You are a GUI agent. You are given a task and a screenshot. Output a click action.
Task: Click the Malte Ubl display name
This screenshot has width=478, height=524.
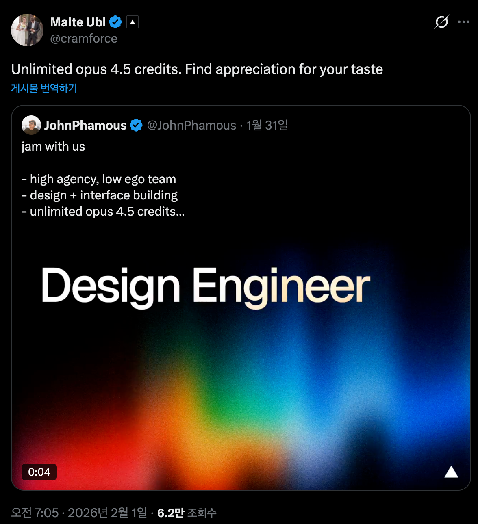click(x=78, y=22)
